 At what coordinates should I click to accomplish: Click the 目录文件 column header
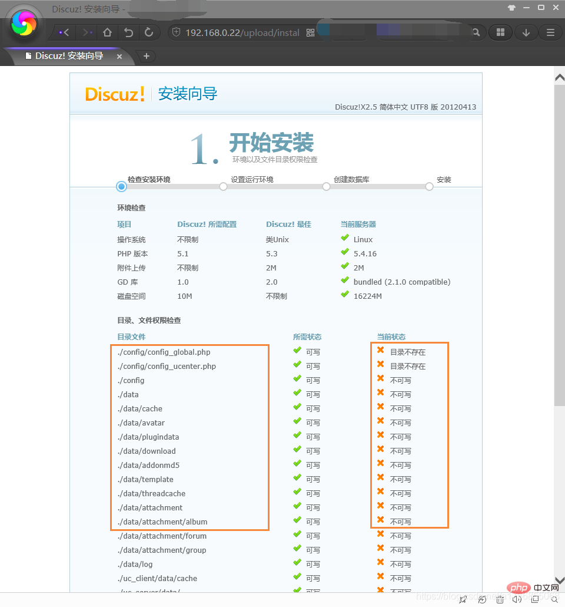tap(131, 337)
